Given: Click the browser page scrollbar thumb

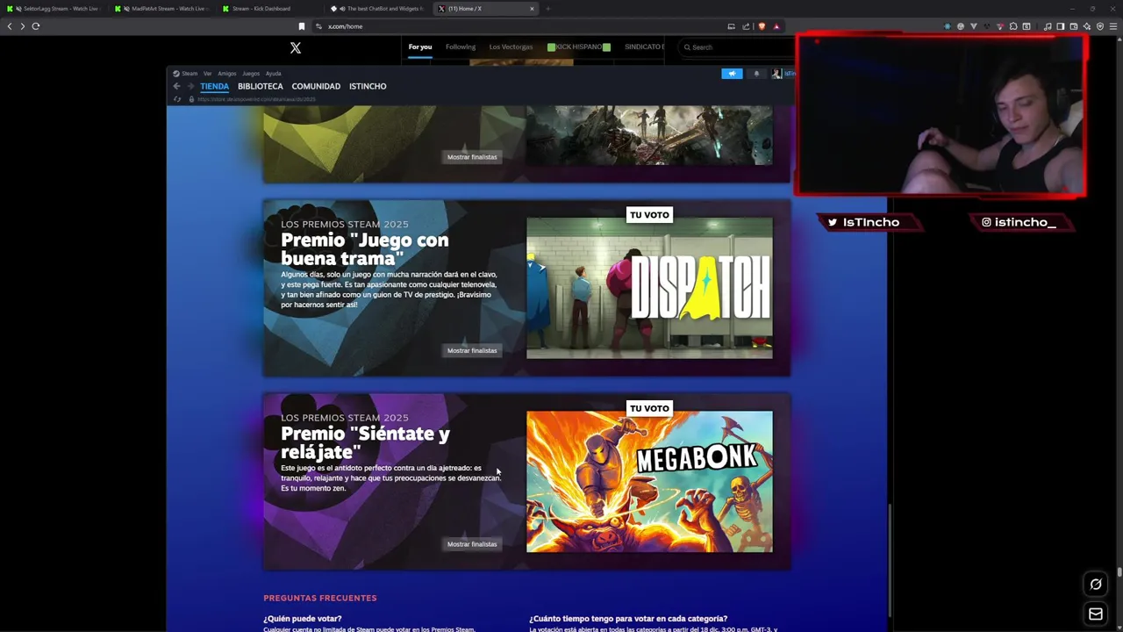Looking at the screenshot, I should click(1119, 573).
